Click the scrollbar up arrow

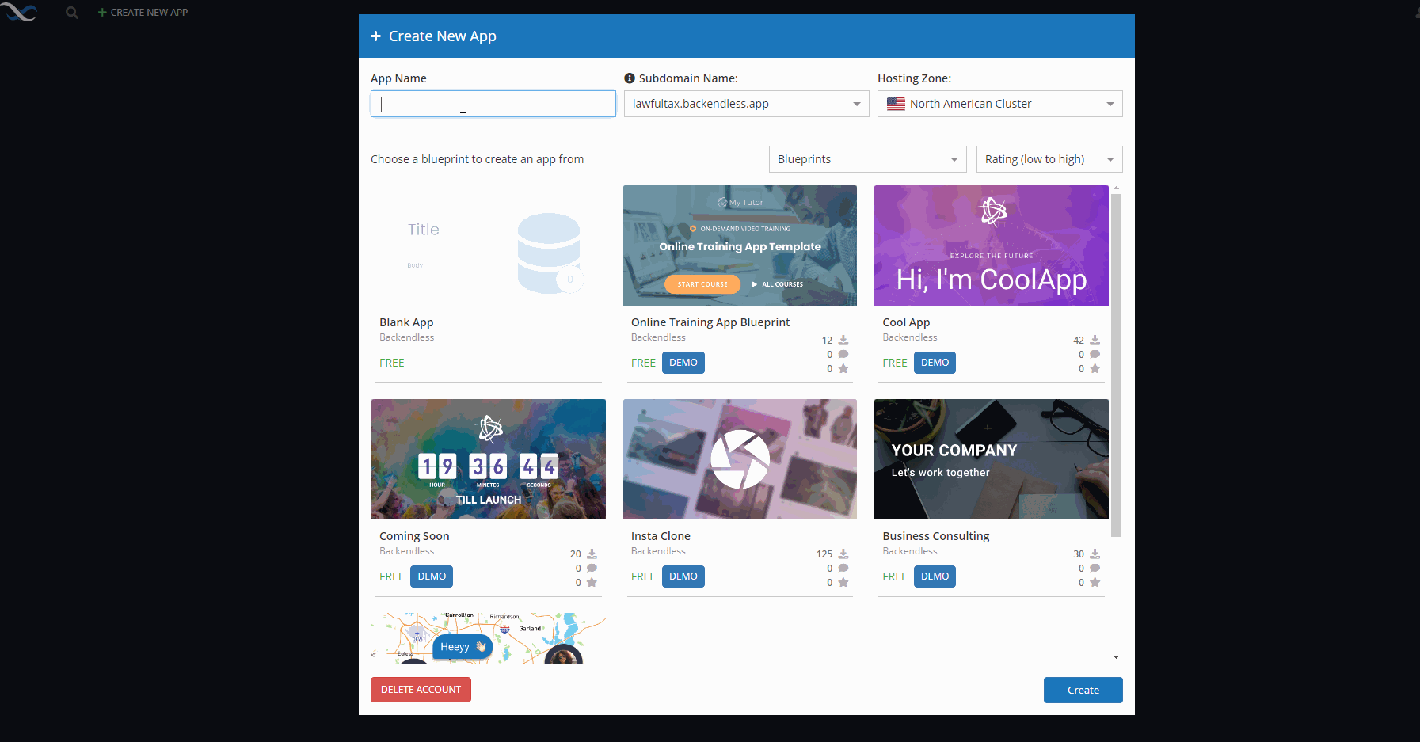[x=1116, y=188]
